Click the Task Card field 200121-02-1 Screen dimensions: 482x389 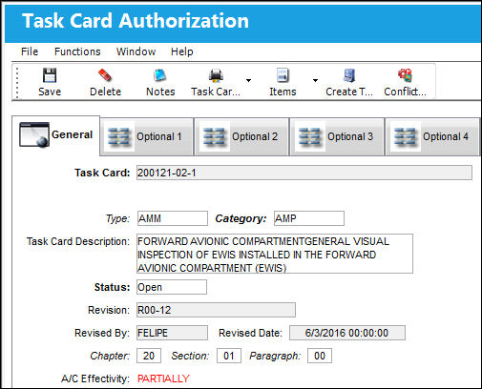304,173
